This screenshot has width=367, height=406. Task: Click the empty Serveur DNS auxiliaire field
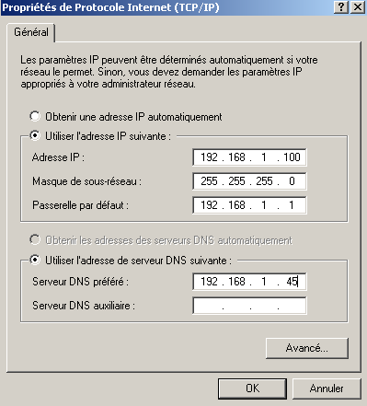click(249, 306)
